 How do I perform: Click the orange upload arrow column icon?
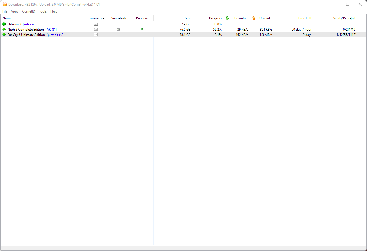tap(254, 18)
